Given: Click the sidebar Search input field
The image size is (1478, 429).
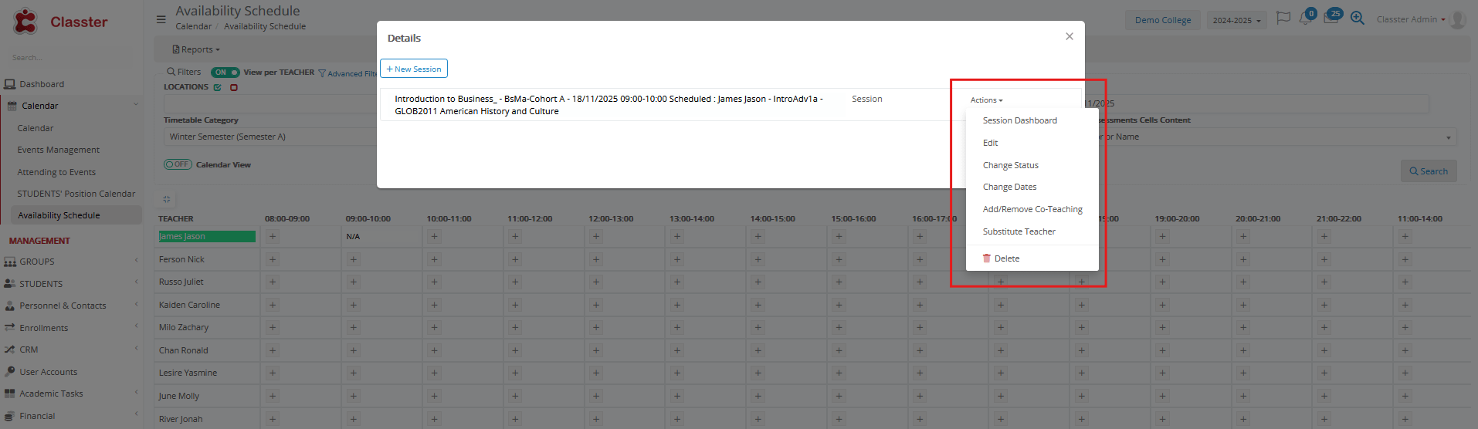Looking at the screenshot, I should pos(69,58).
